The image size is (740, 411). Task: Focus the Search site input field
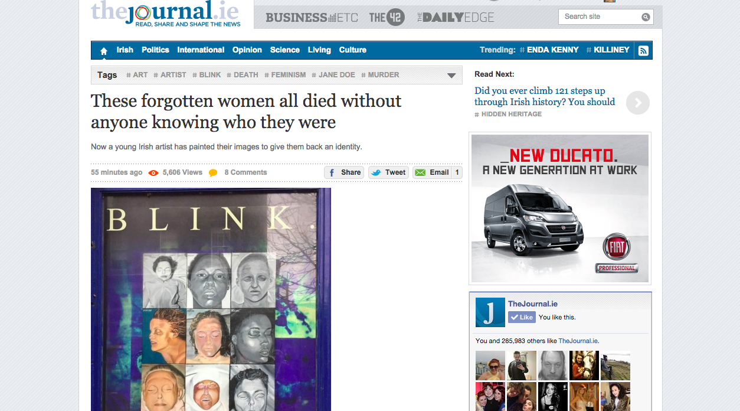[x=599, y=17]
